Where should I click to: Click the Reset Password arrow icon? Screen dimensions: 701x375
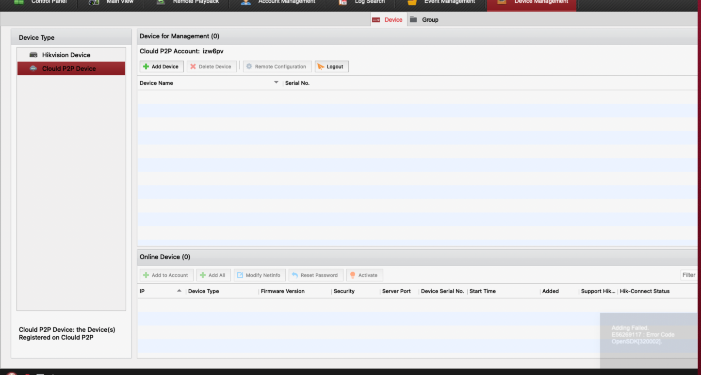pos(294,275)
